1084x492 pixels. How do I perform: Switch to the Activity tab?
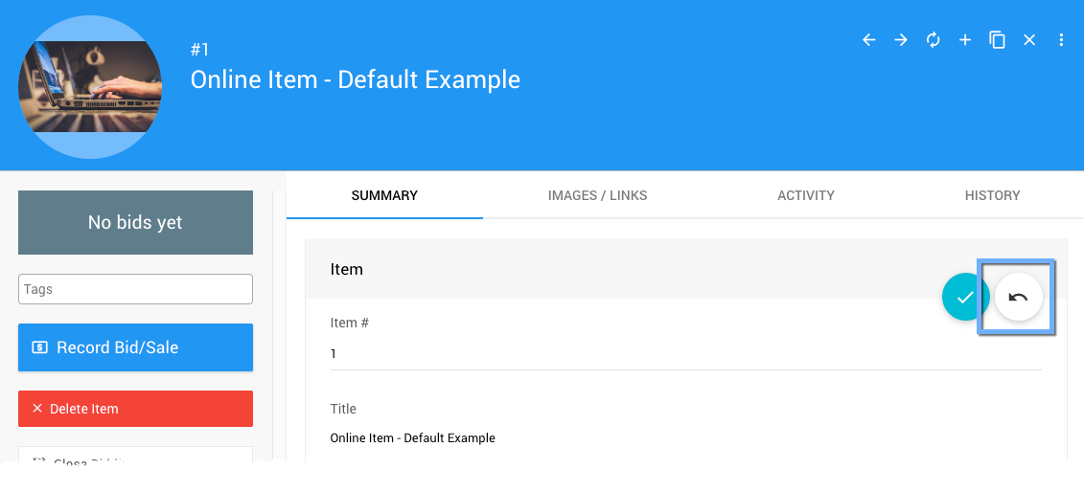805,195
